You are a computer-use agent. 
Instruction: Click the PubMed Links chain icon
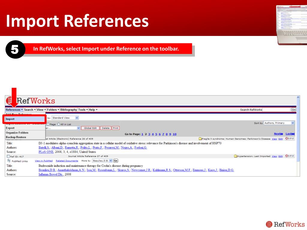tap(9, 161)
